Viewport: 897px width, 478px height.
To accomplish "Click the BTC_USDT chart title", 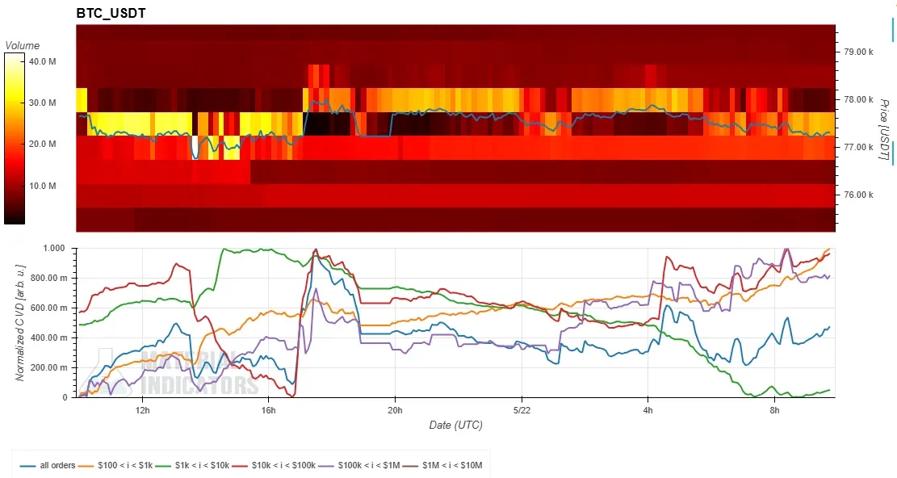I will (111, 13).
